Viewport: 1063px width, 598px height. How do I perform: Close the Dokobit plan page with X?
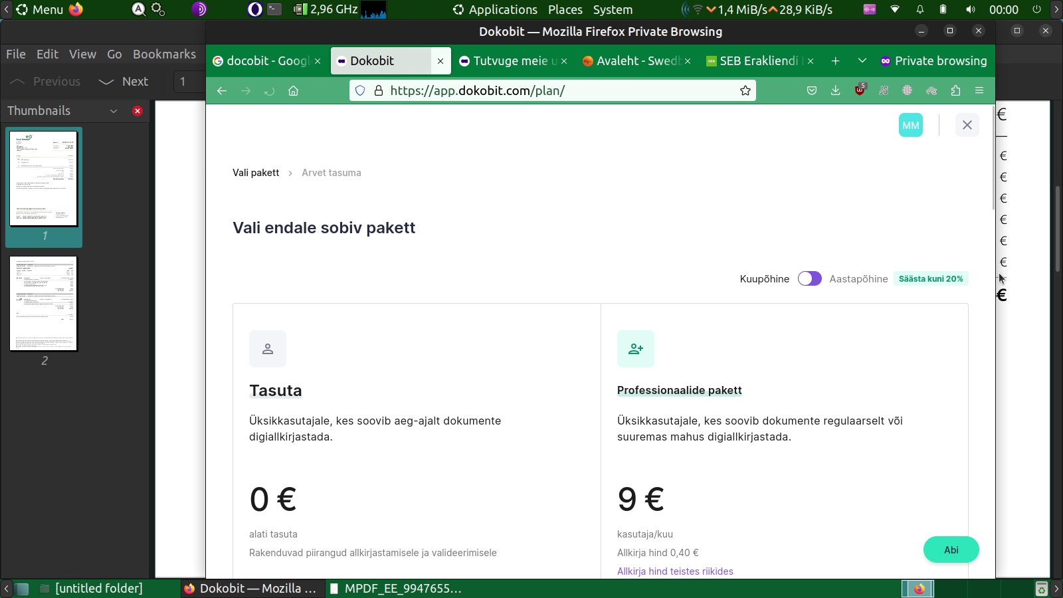967,125
